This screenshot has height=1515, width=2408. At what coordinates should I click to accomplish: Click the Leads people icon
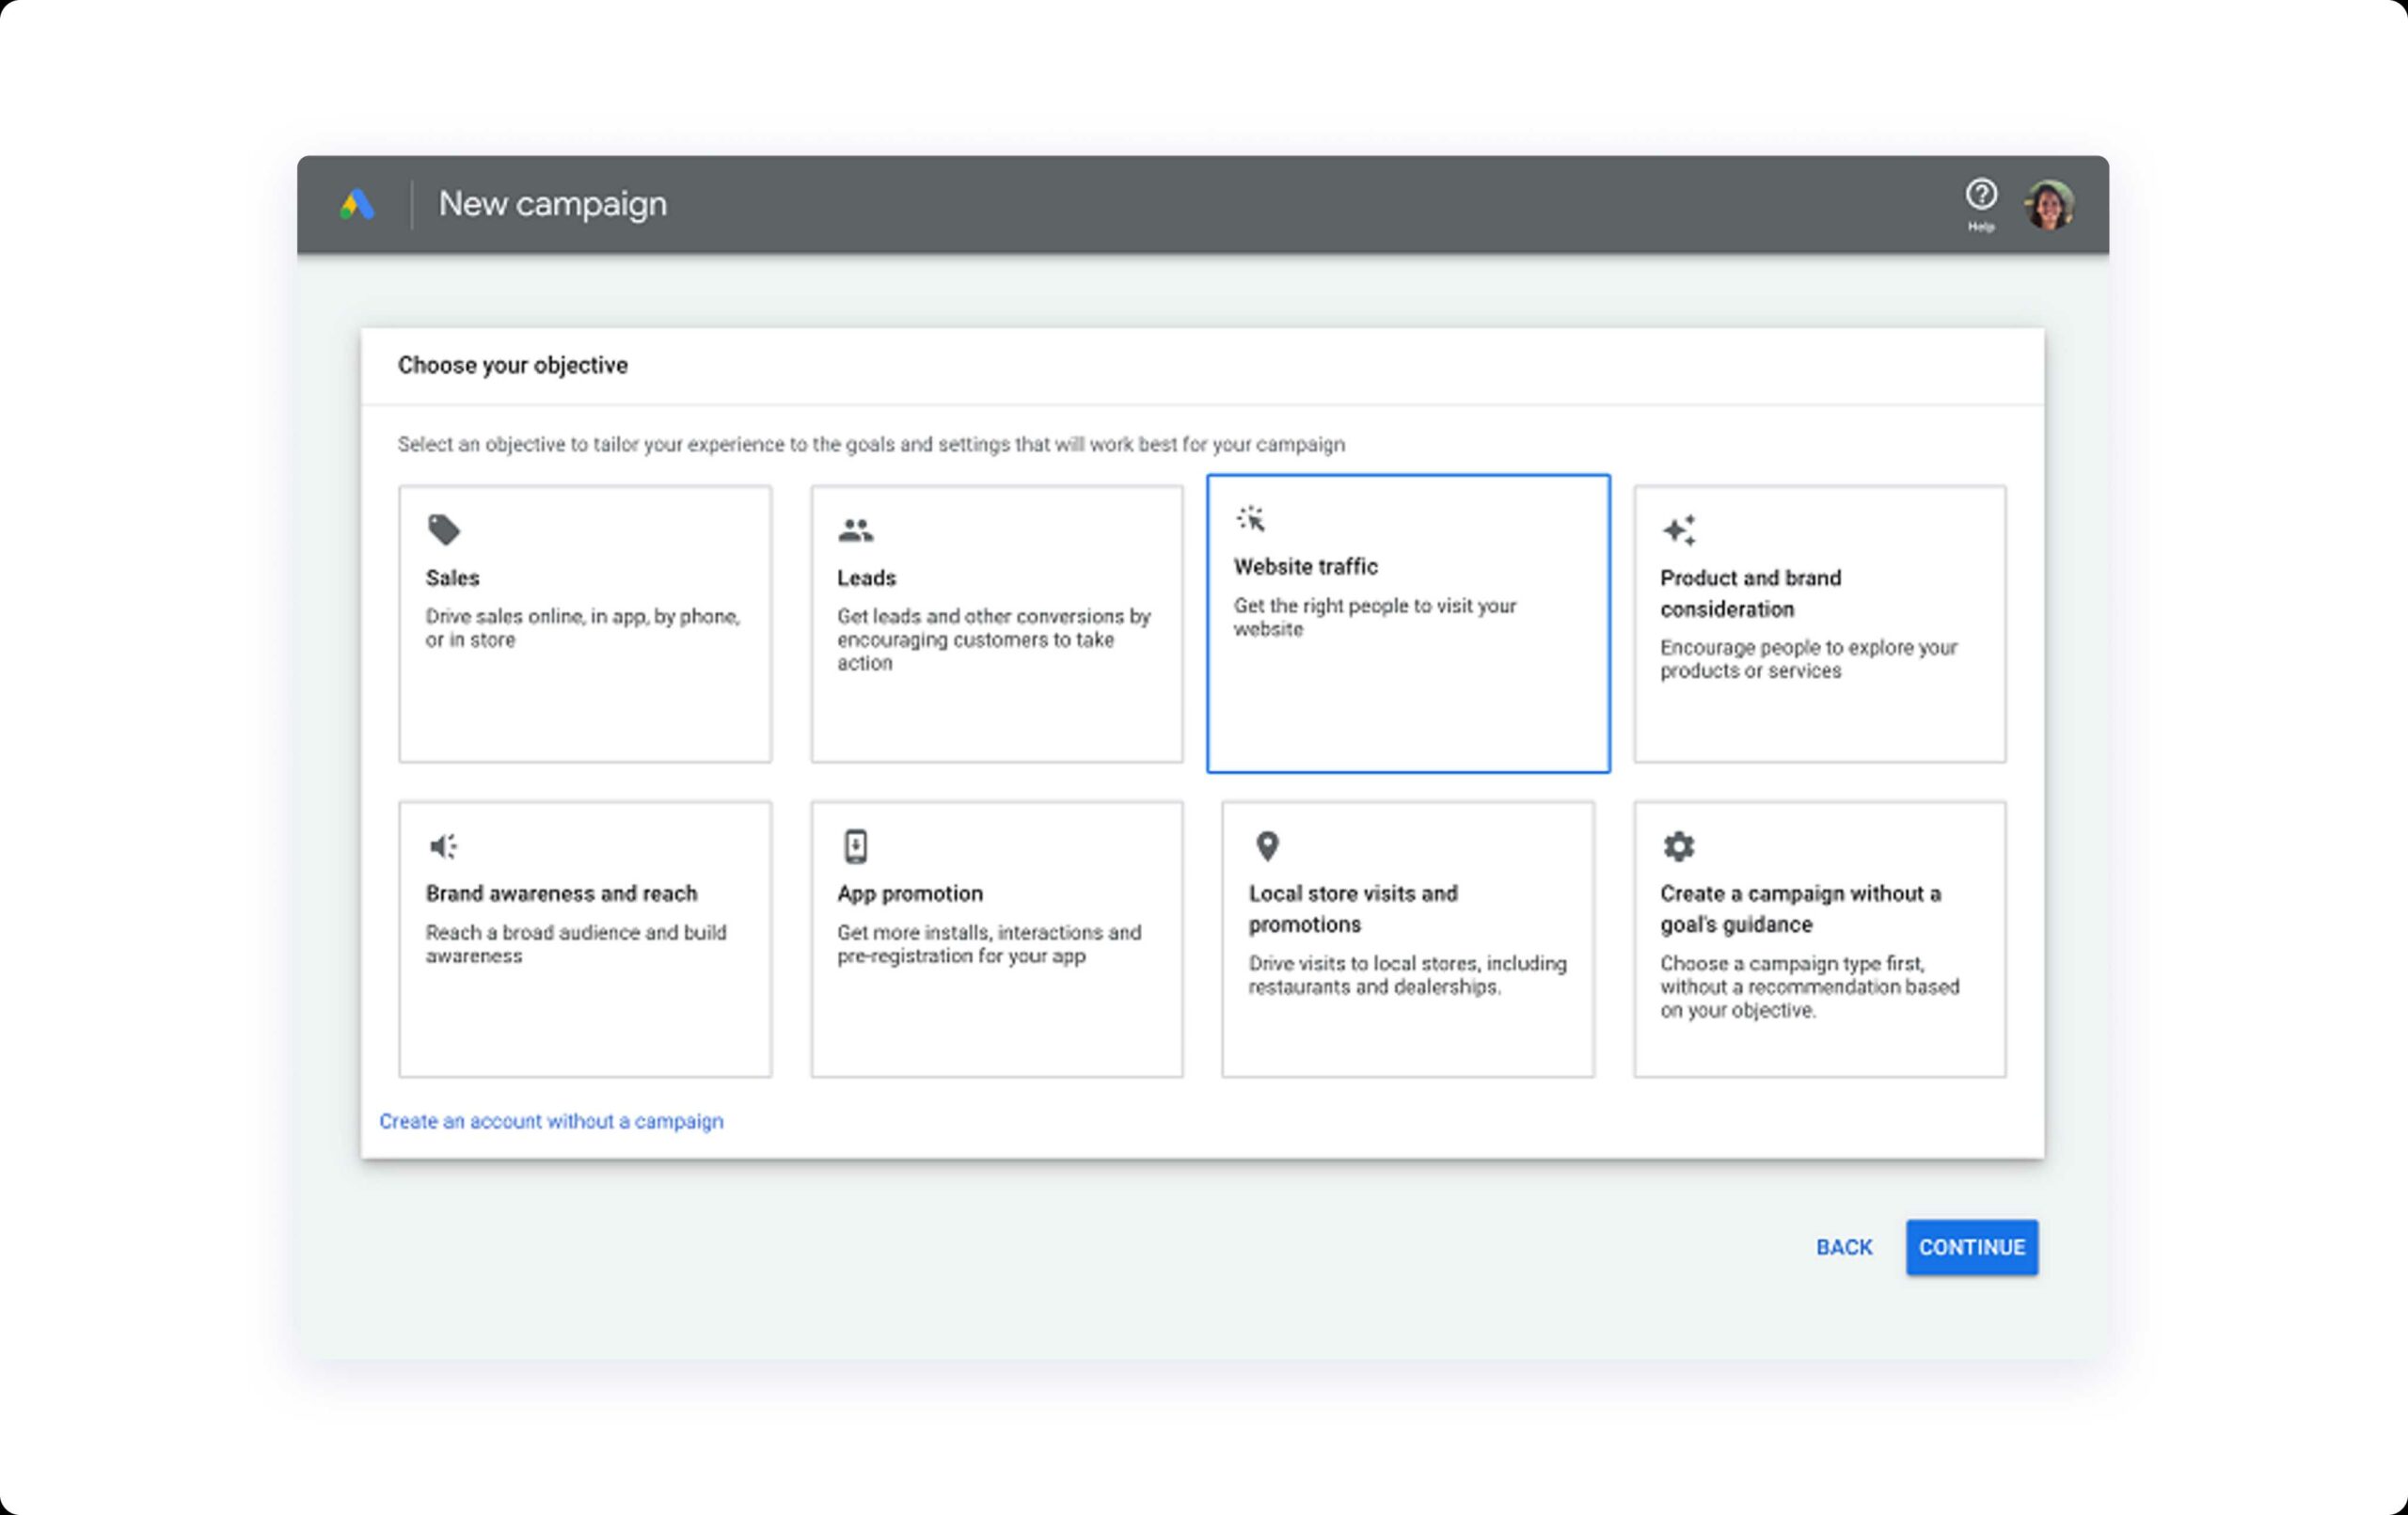point(855,530)
